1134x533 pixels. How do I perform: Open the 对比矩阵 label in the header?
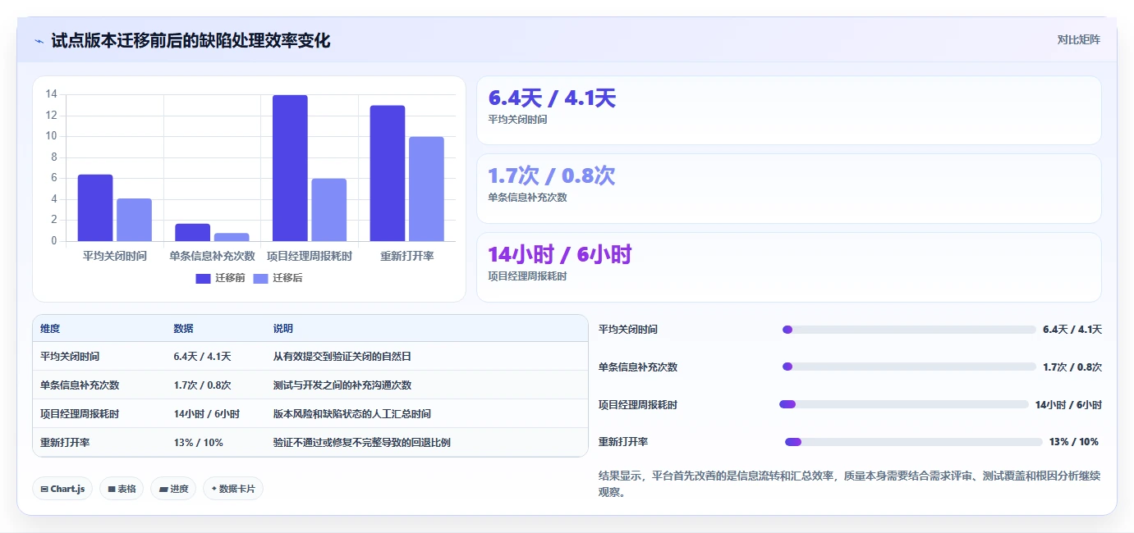[1078, 39]
